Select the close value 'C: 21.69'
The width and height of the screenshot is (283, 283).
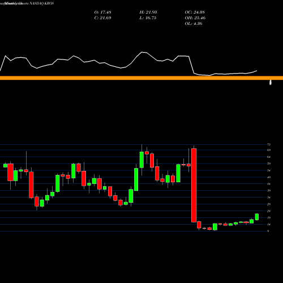click(102, 18)
